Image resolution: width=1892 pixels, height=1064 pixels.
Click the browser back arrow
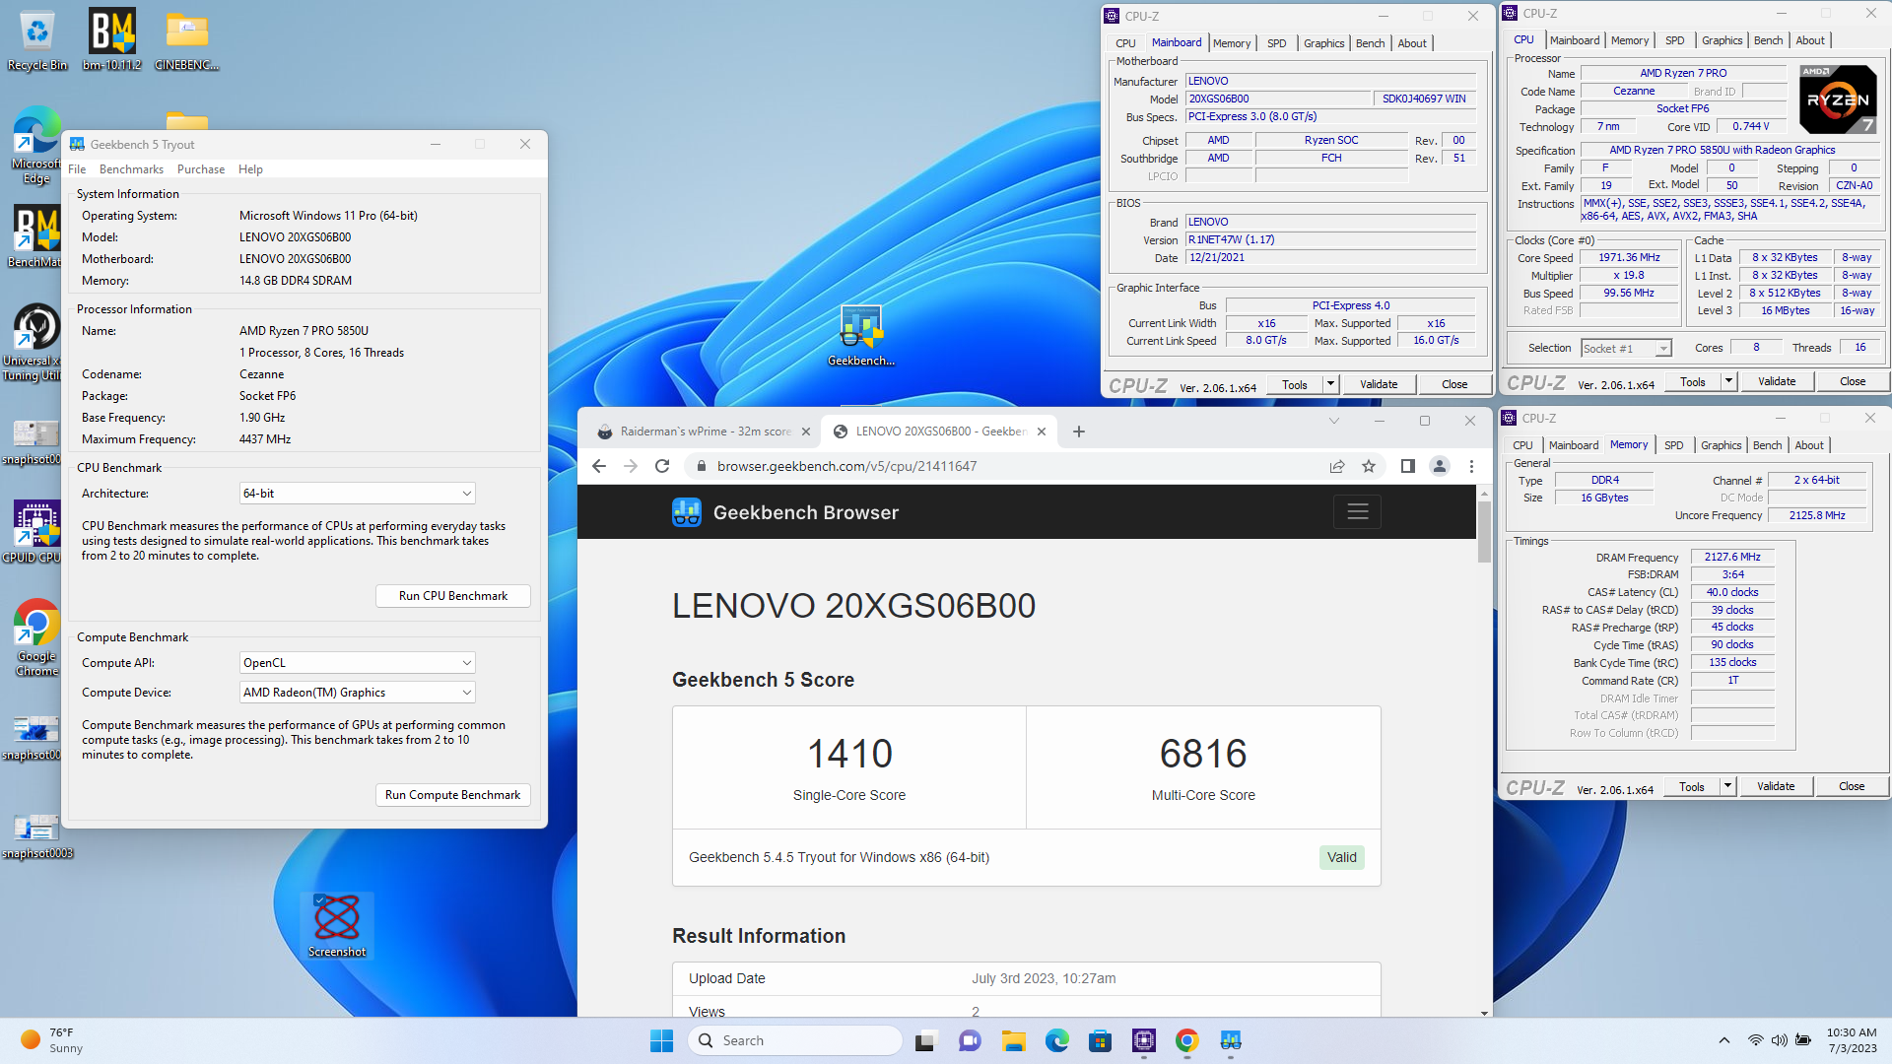(x=599, y=466)
